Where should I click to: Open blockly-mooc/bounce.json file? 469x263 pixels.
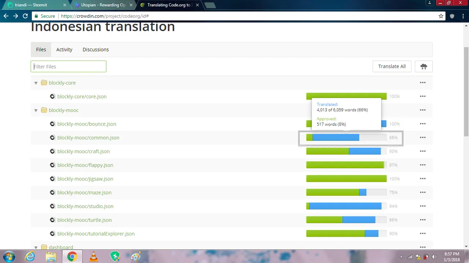tap(86, 124)
